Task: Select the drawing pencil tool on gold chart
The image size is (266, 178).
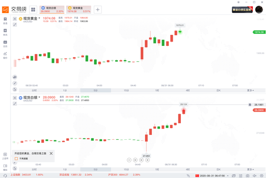Action: click(15, 83)
